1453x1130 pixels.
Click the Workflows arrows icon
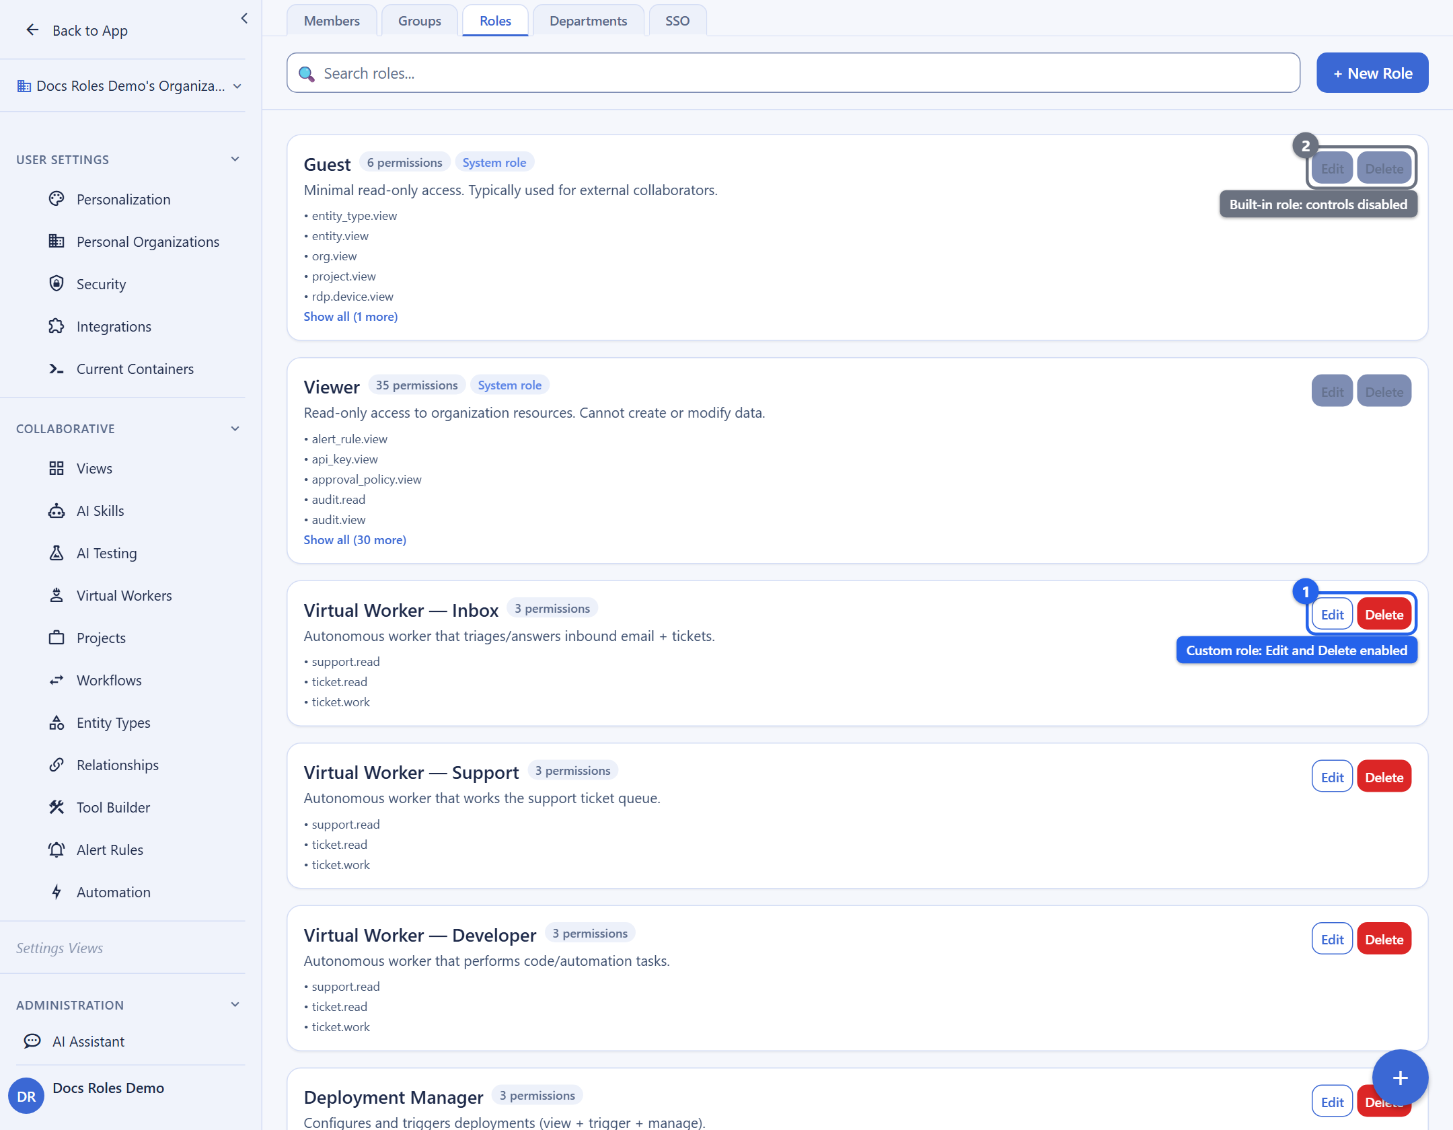click(57, 680)
